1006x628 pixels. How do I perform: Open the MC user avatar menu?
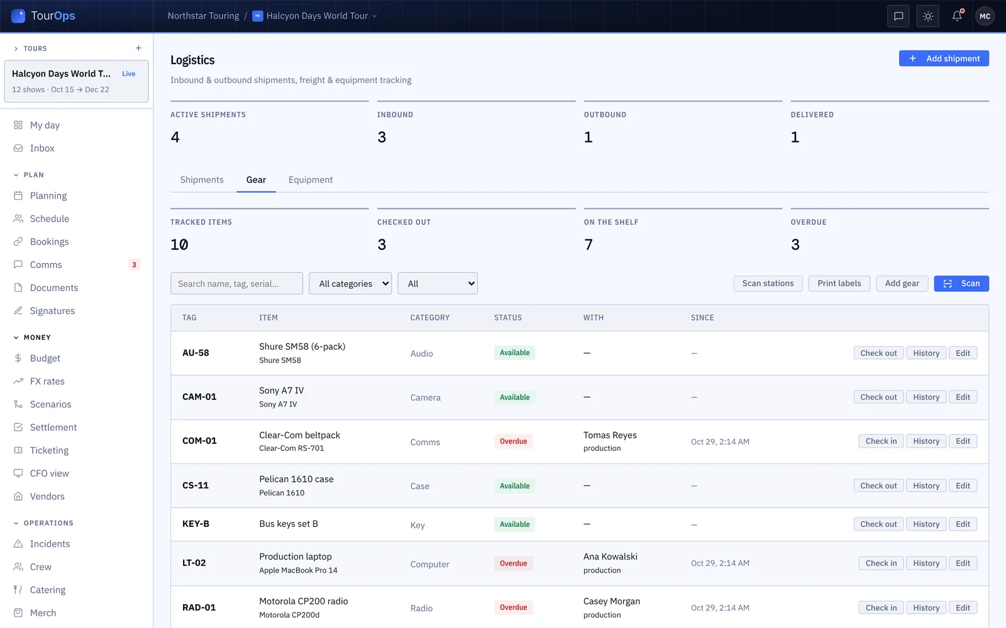click(985, 16)
